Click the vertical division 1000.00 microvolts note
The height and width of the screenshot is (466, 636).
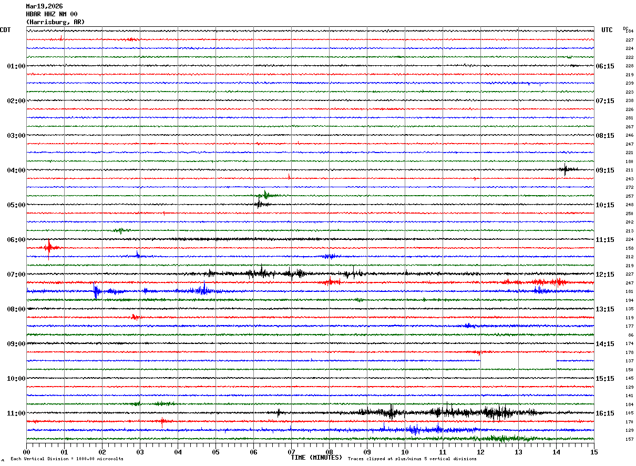click(x=67, y=459)
